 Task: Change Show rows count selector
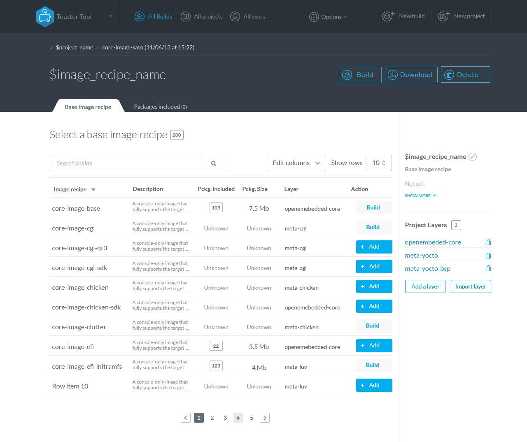(x=378, y=163)
